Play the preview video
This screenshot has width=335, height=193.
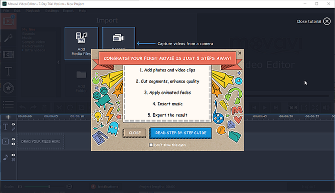tap(265, 107)
